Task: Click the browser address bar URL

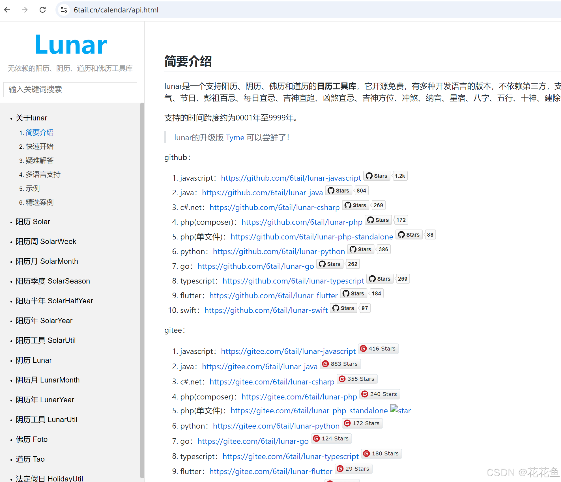Action: pos(116,10)
